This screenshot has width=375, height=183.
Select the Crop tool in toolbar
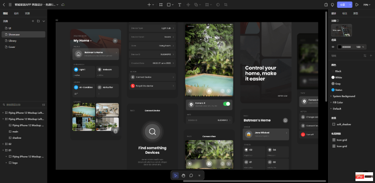click(226, 4)
